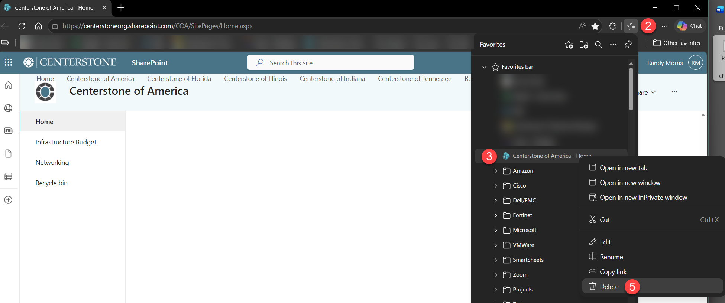Click the SharePoint label in header
The height and width of the screenshot is (303, 725).
(x=150, y=63)
